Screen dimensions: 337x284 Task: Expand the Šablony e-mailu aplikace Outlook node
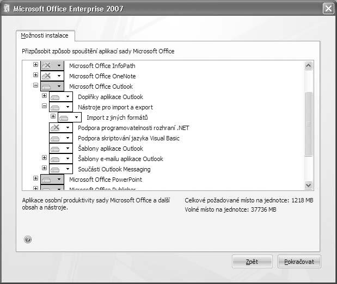click(44, 157)
